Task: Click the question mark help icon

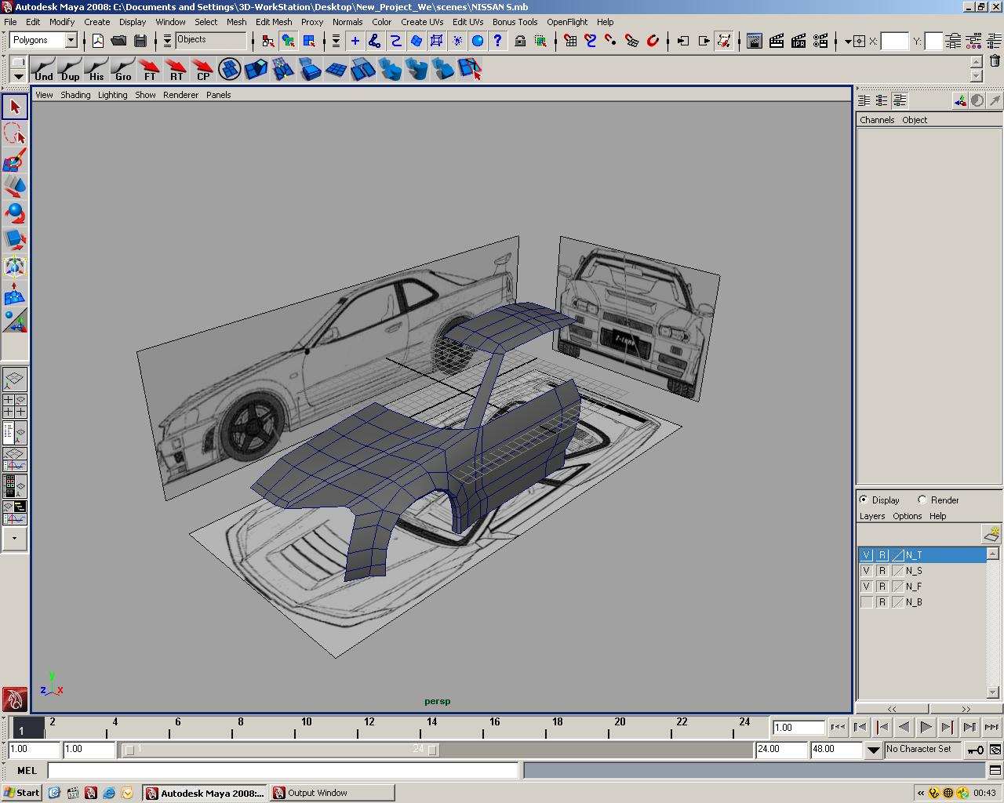Action: coord(498,41)
